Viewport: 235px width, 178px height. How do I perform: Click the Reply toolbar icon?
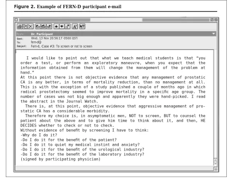(38, 26)
